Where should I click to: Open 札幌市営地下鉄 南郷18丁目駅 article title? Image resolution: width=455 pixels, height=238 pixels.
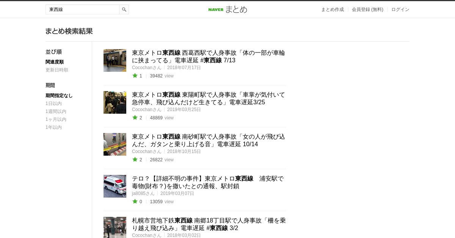coord(209,224)
